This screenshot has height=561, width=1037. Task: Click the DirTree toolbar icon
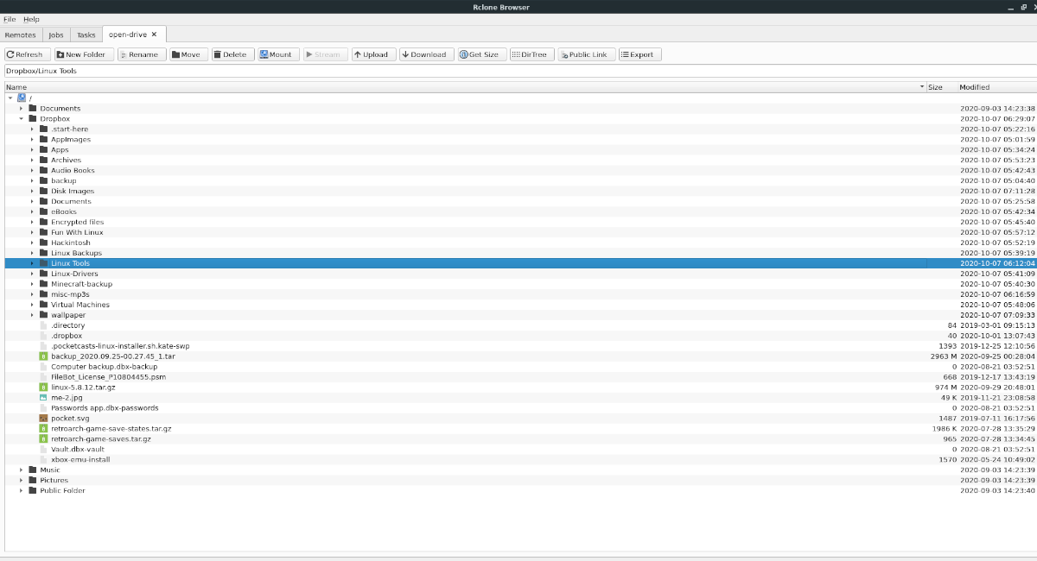point(532,54)
